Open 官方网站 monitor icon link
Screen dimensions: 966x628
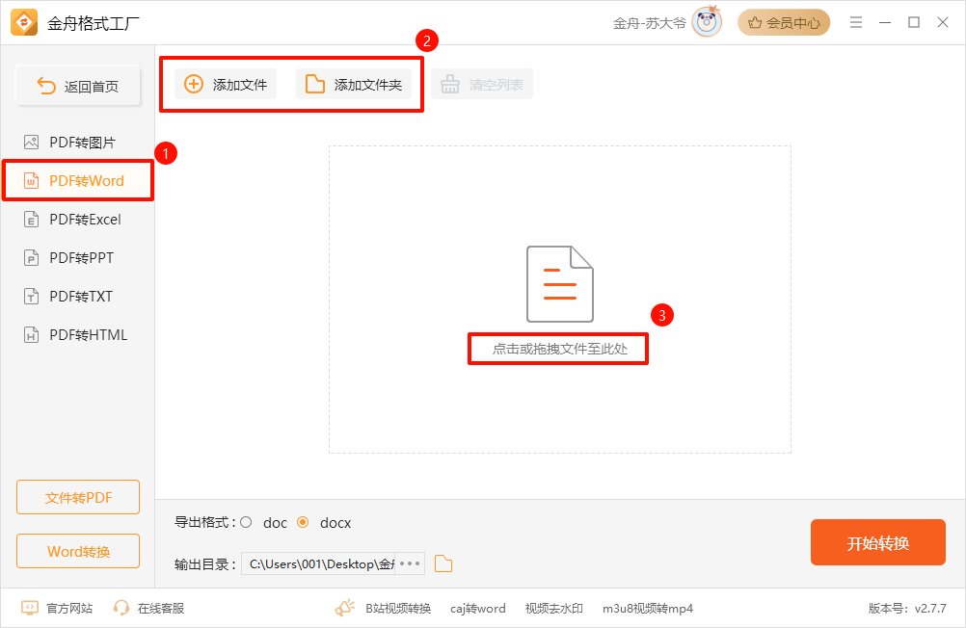point(30,608)
